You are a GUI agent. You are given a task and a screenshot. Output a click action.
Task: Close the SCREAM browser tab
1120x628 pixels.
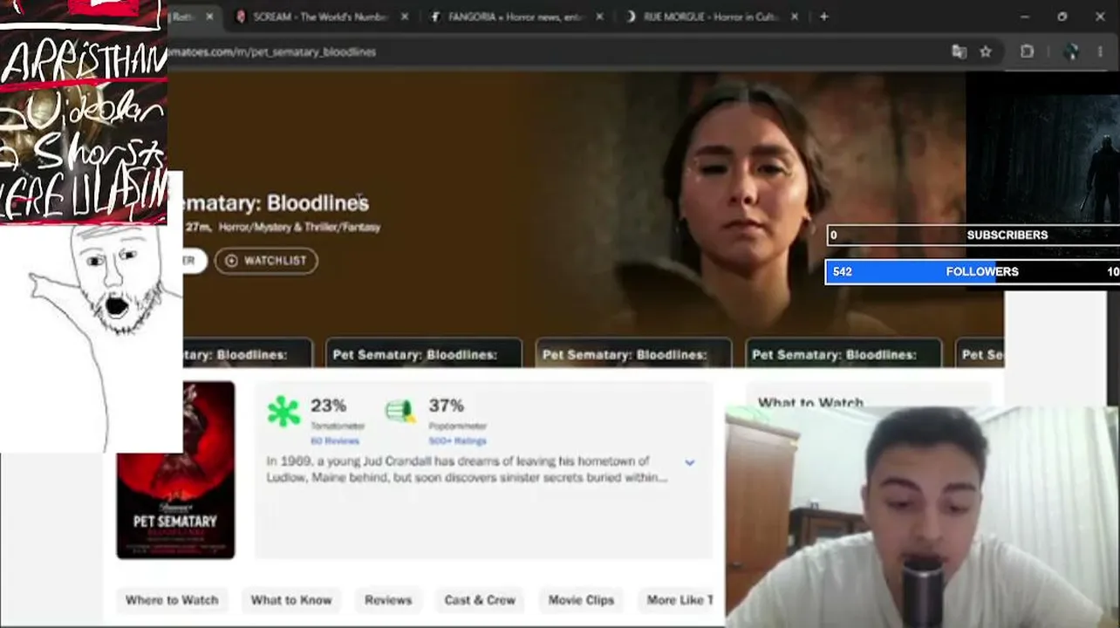point(404,17)
